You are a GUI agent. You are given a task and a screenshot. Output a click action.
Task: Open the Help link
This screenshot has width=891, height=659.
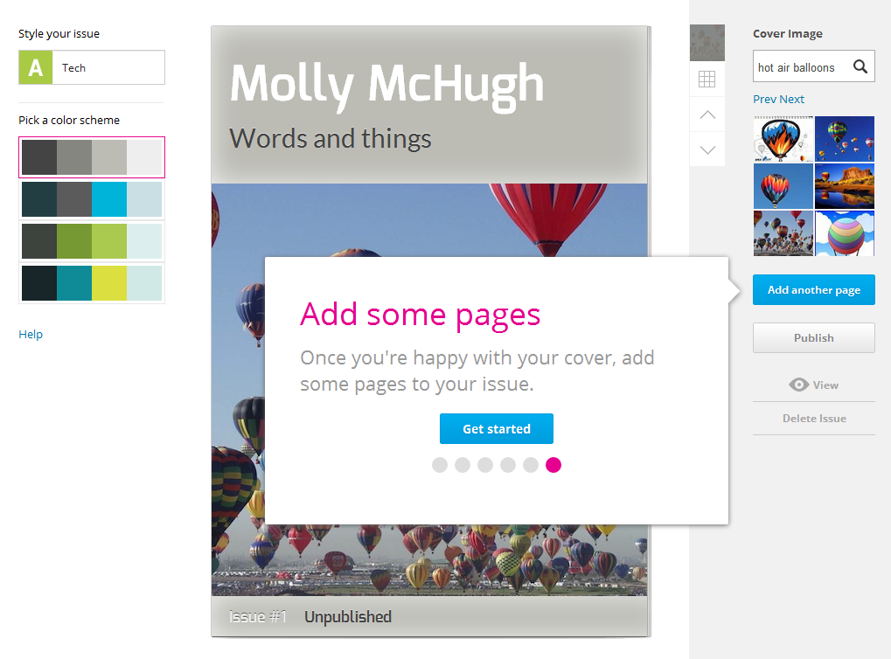31,334
